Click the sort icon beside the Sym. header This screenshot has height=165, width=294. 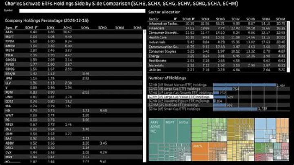click(x=16, y=27)
